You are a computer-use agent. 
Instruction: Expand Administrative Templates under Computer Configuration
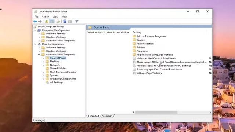39,41
